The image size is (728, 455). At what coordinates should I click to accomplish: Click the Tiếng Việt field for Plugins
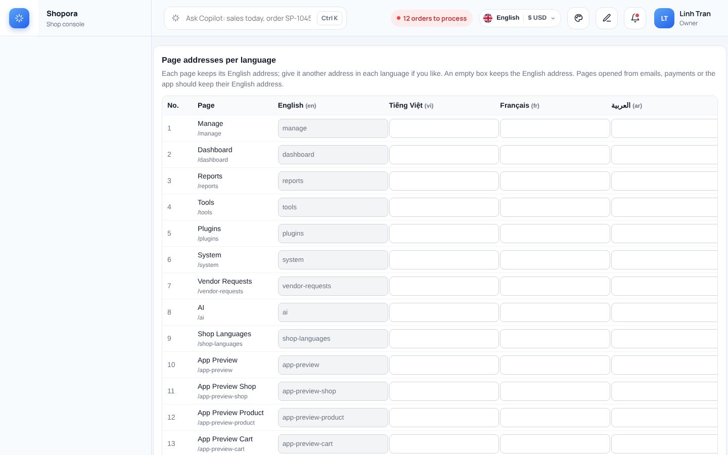444,234
